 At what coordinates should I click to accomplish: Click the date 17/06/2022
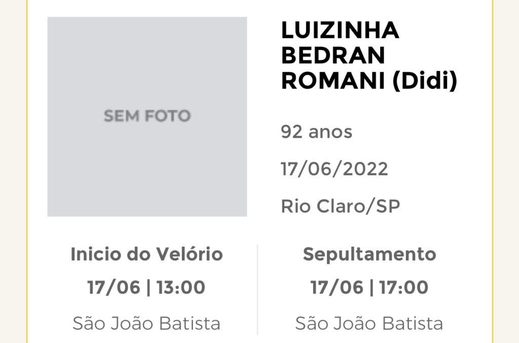point(335,169)
